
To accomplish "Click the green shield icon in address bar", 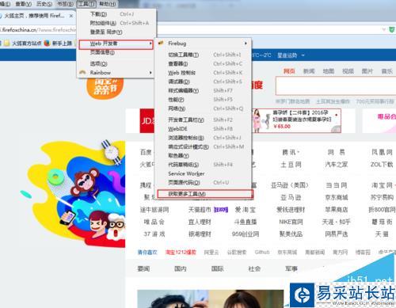I will [x=392, y=29].
